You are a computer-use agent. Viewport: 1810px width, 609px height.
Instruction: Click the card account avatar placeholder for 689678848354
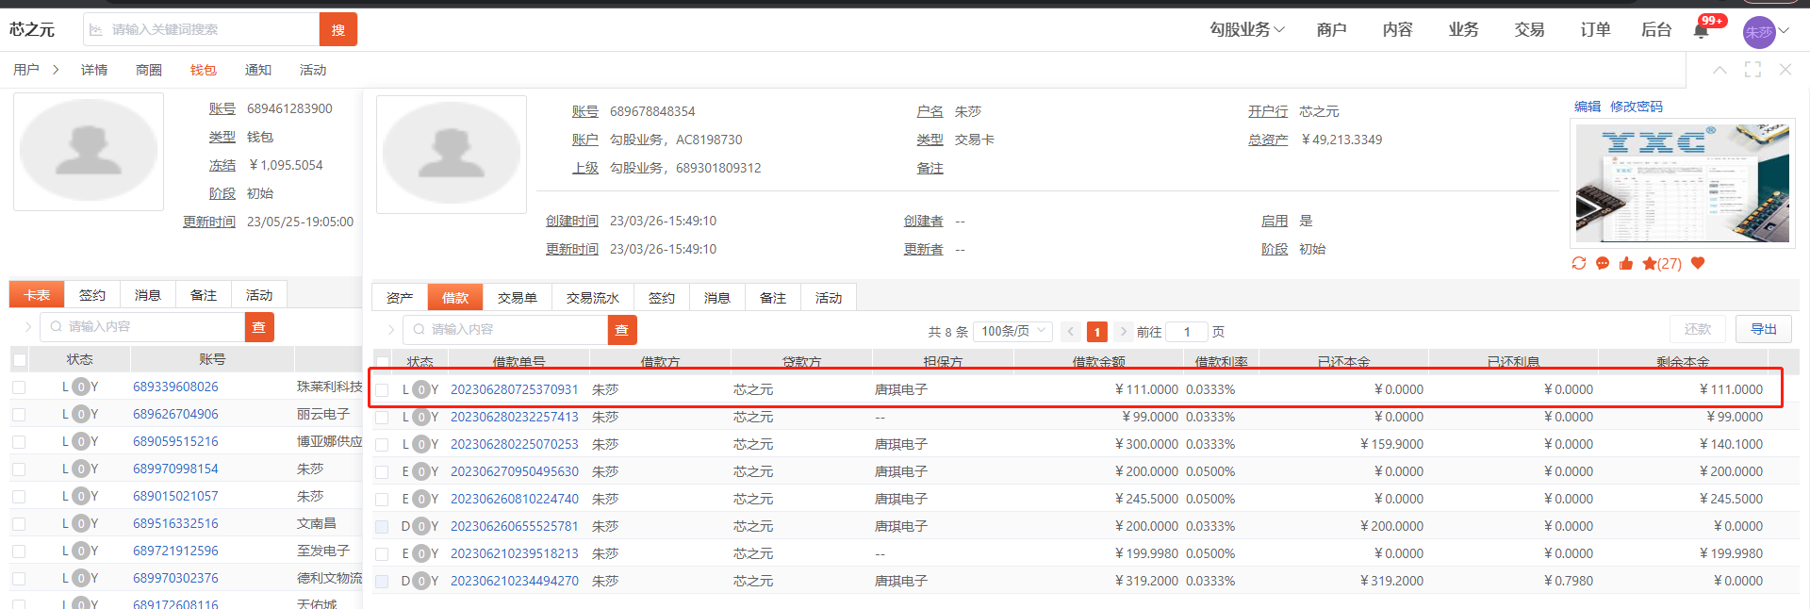click(x=452, y=155)
